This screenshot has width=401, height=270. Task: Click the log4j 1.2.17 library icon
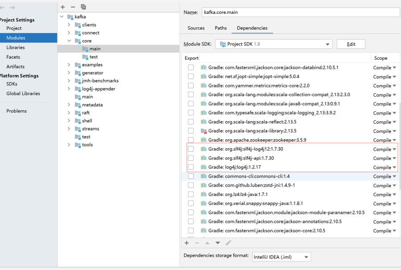(x=204, y=167)
